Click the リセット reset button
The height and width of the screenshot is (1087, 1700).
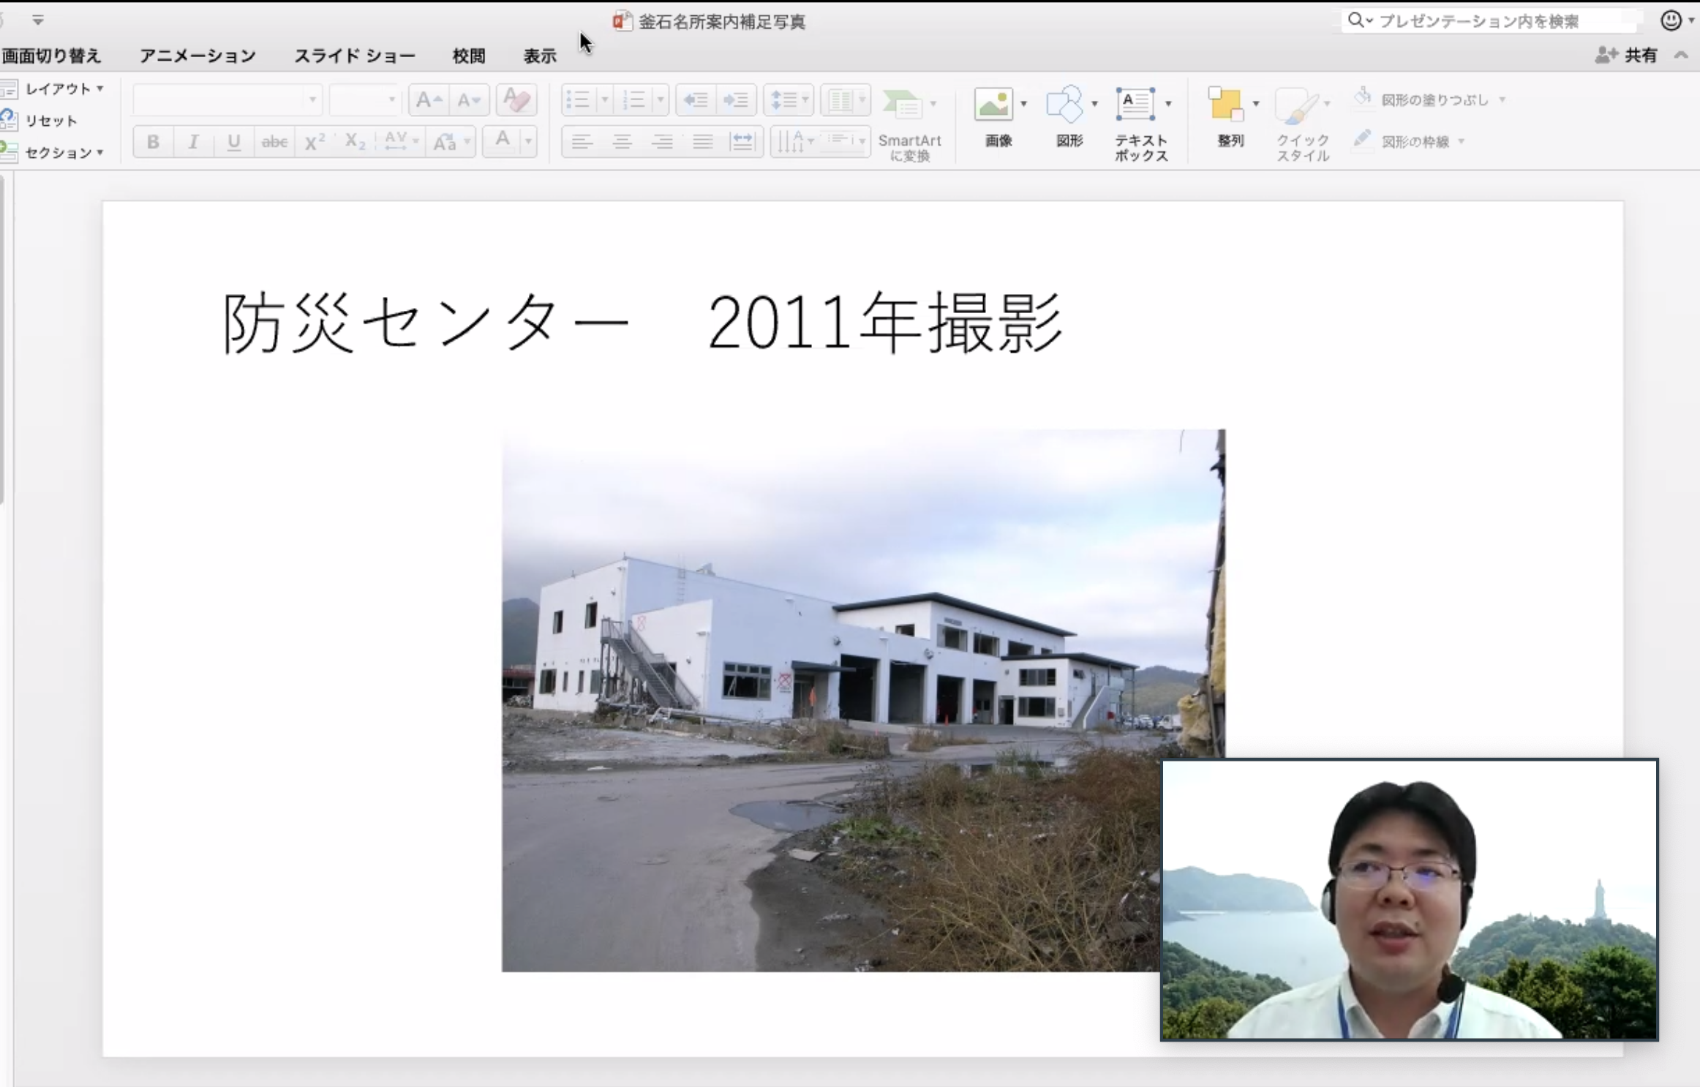[50, 120]
